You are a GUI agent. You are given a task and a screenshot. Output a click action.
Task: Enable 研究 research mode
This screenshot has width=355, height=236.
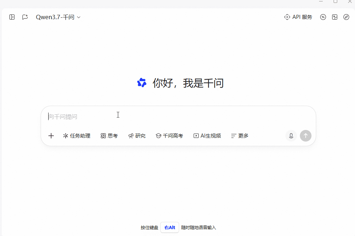click(137, 136)
